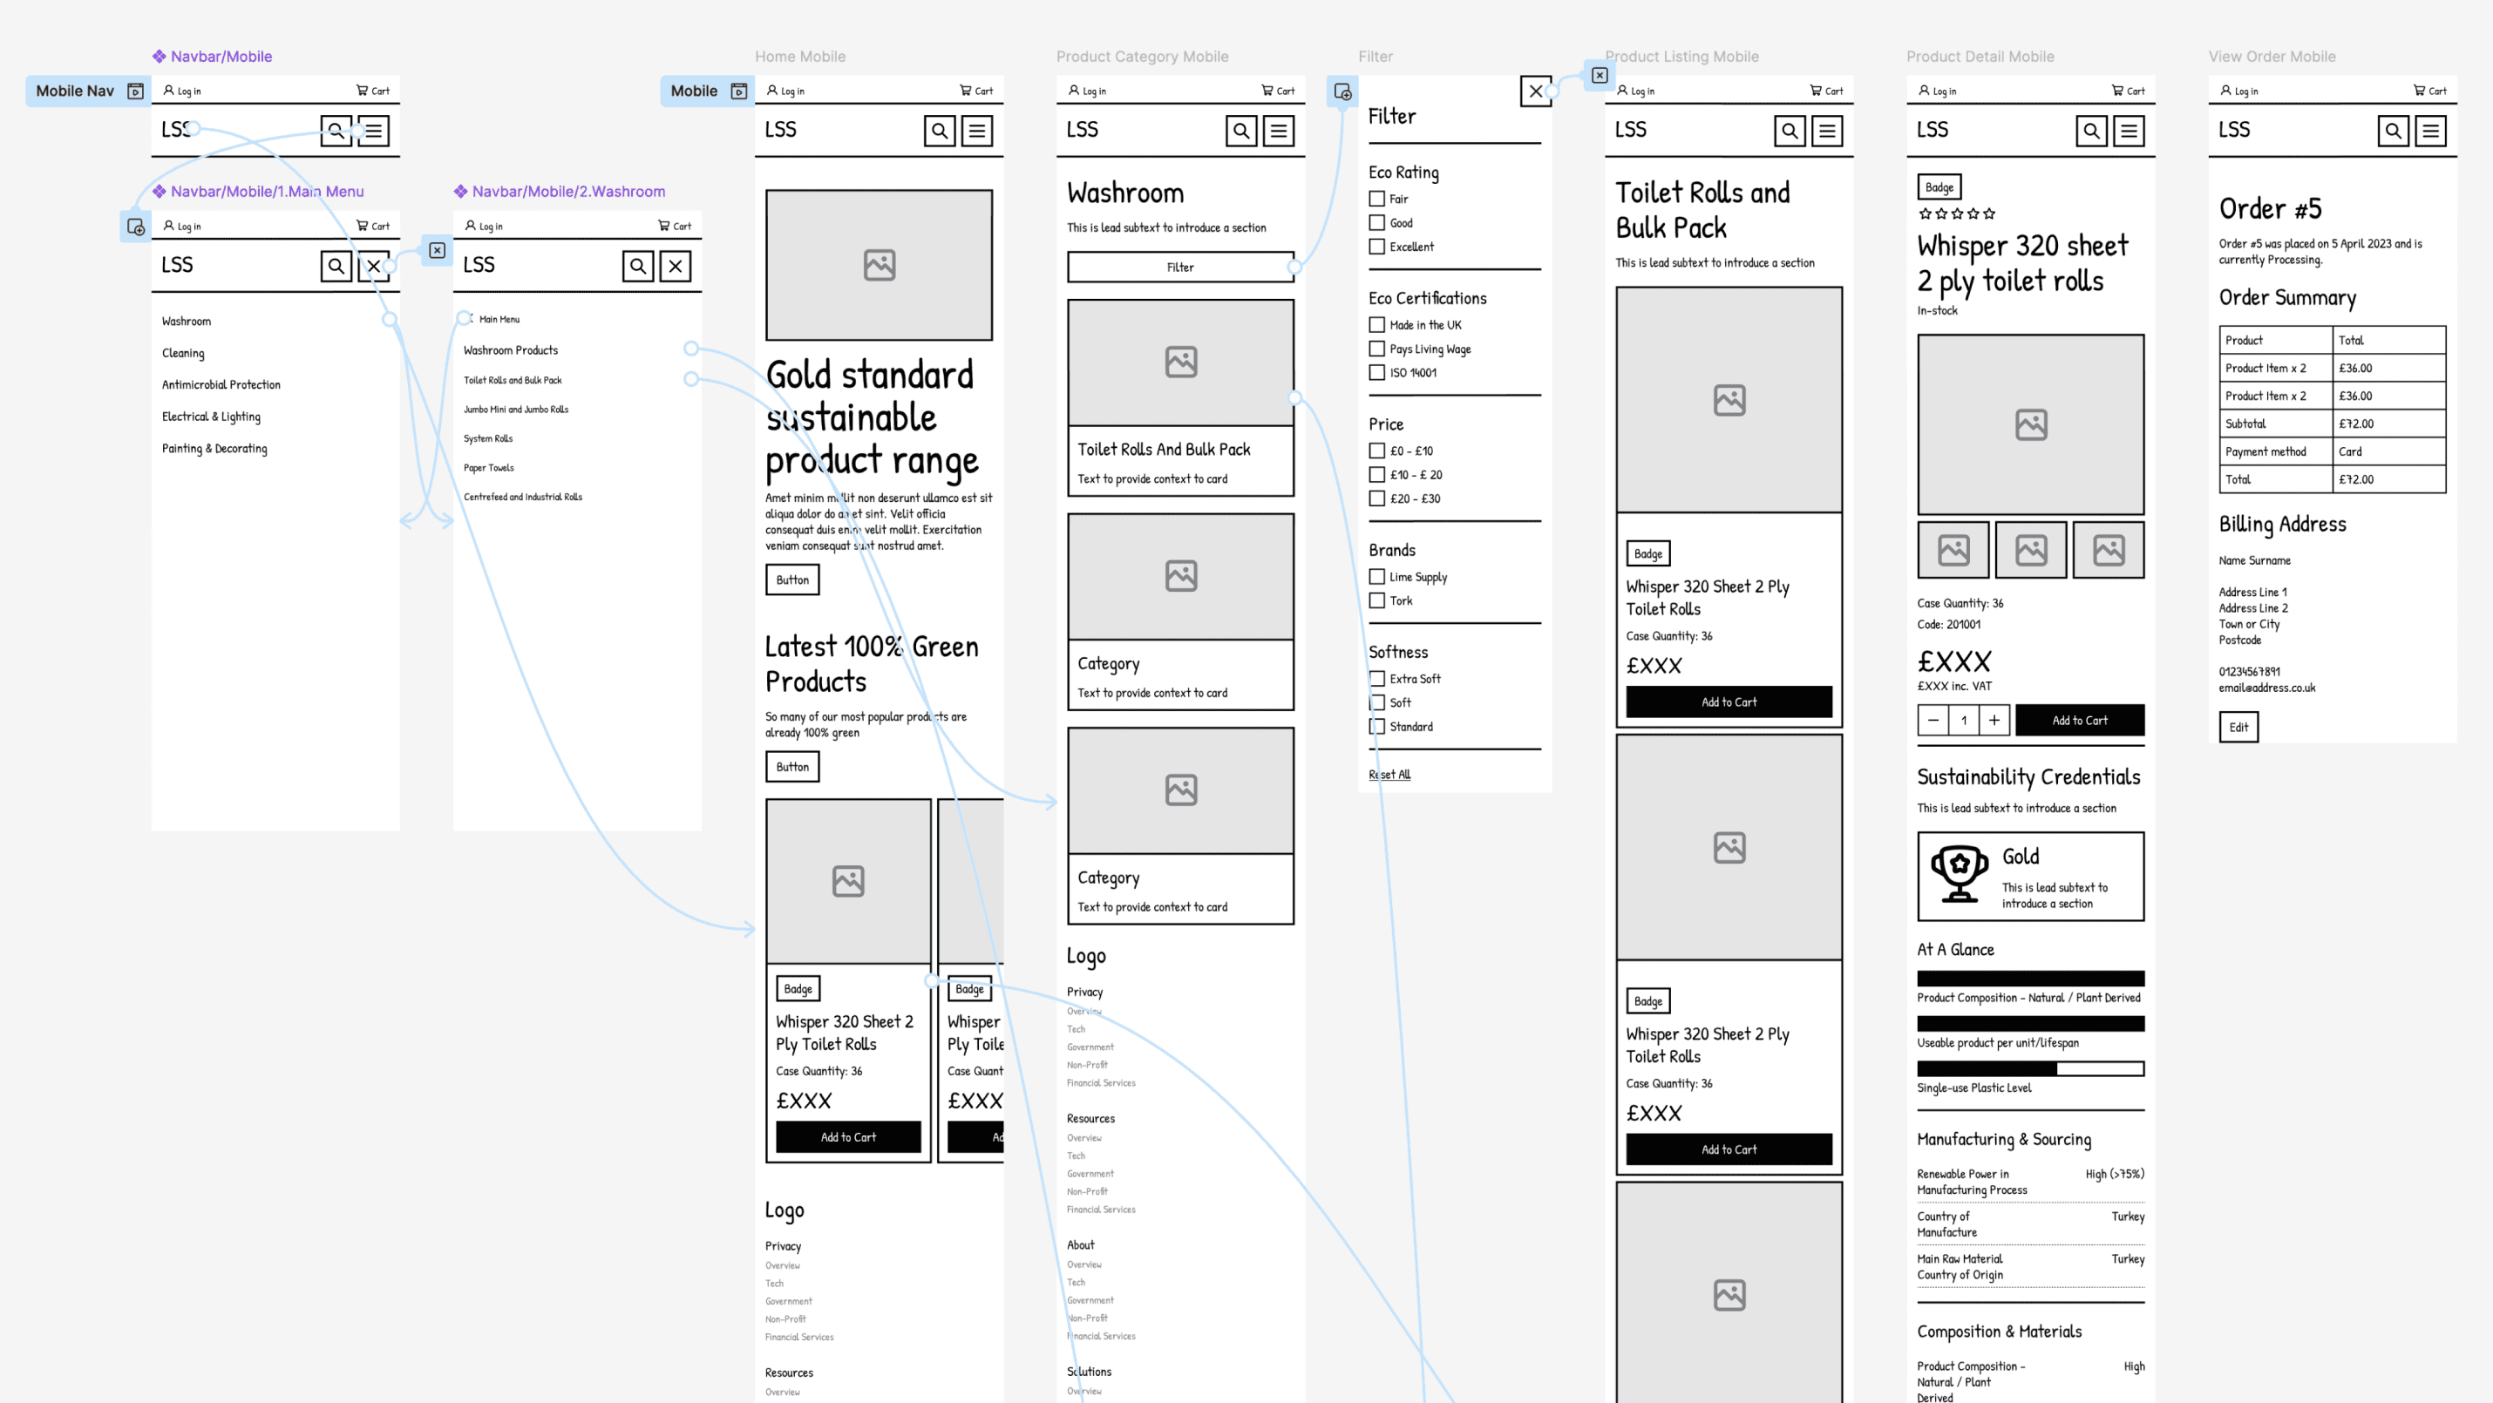Open Cleaning in the main menu list
Viewport: 2493px width, 1403px height.
183,353
